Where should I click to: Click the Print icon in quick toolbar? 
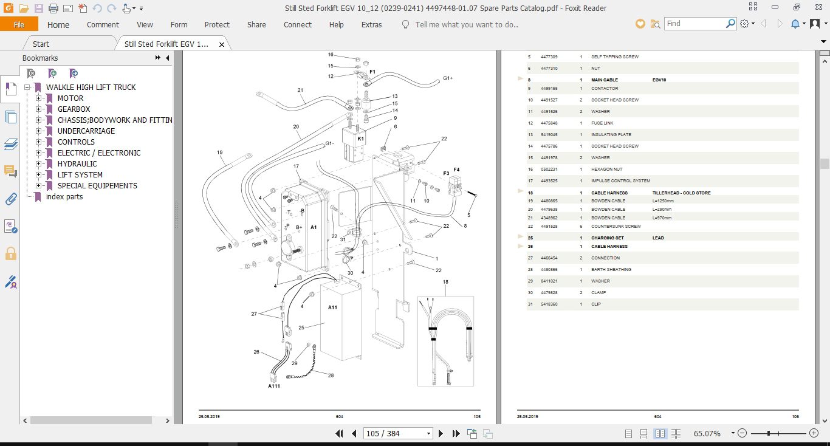[53, 9]
